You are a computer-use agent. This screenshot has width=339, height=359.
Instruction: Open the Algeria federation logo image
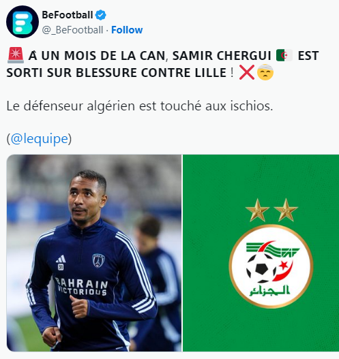(261, 253)
